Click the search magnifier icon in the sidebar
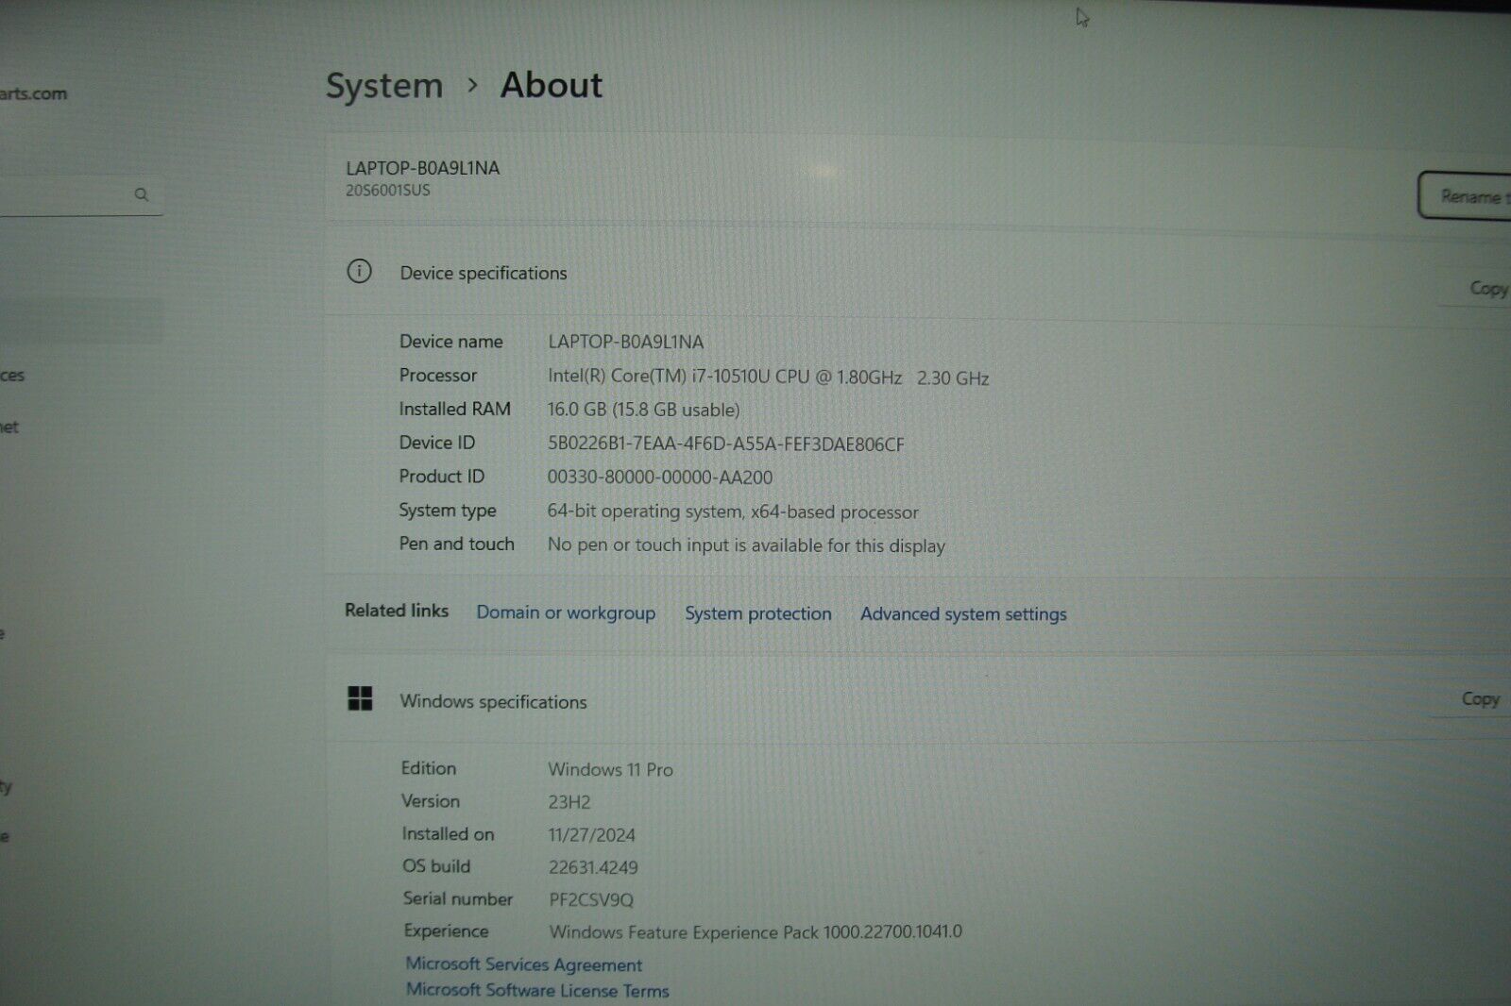1511x1006 pixels. (x=142, y=194)
